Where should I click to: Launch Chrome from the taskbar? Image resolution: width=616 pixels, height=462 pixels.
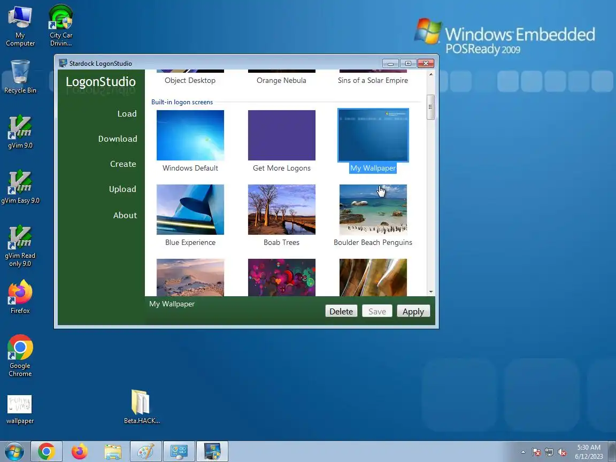[x=47, y=451]
